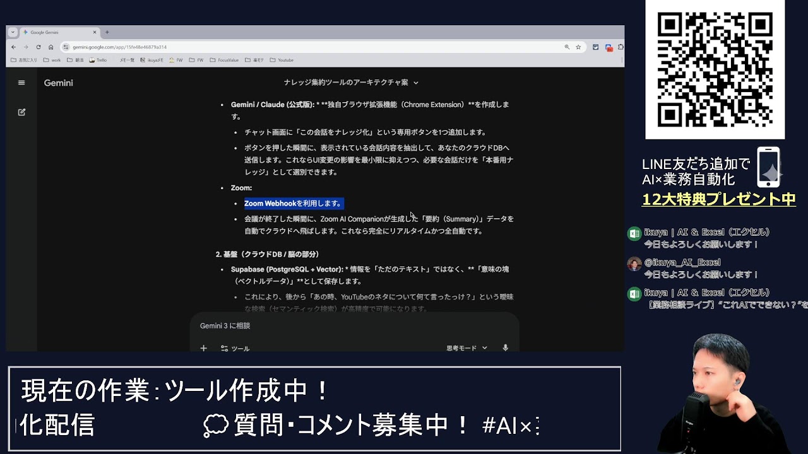808x454 pixels.
Task: Open the FocusValue bookmarks folder
Action: point(224,61)
